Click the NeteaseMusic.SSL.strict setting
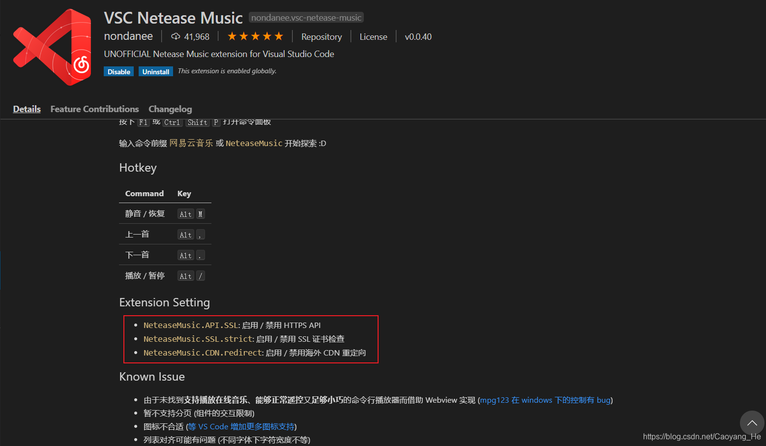Viewport: 766px width, 446px height. point(198,339)
